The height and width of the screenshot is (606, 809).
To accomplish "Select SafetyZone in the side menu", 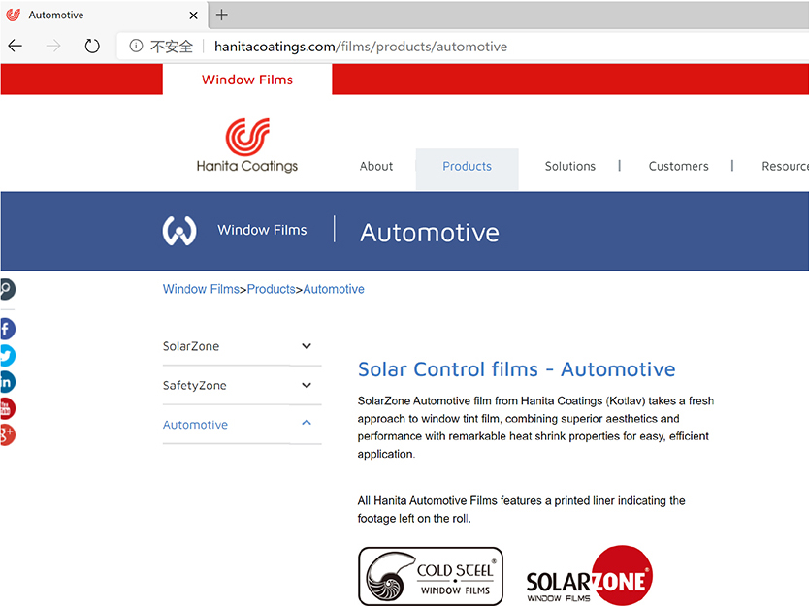I will [x=195, y=385].
